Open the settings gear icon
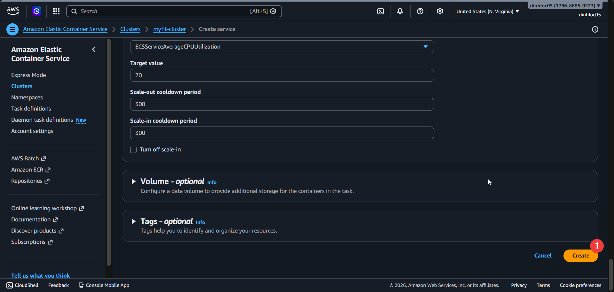This screenshot has height=292, width=614. click(440, 11)
